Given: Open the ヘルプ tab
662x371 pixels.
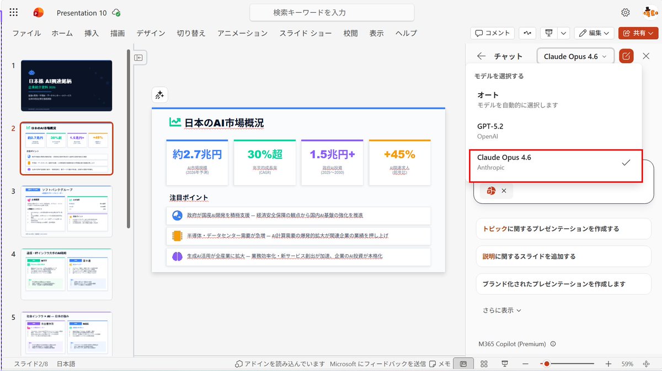Looking at the screenshot, I should (406, 33).
